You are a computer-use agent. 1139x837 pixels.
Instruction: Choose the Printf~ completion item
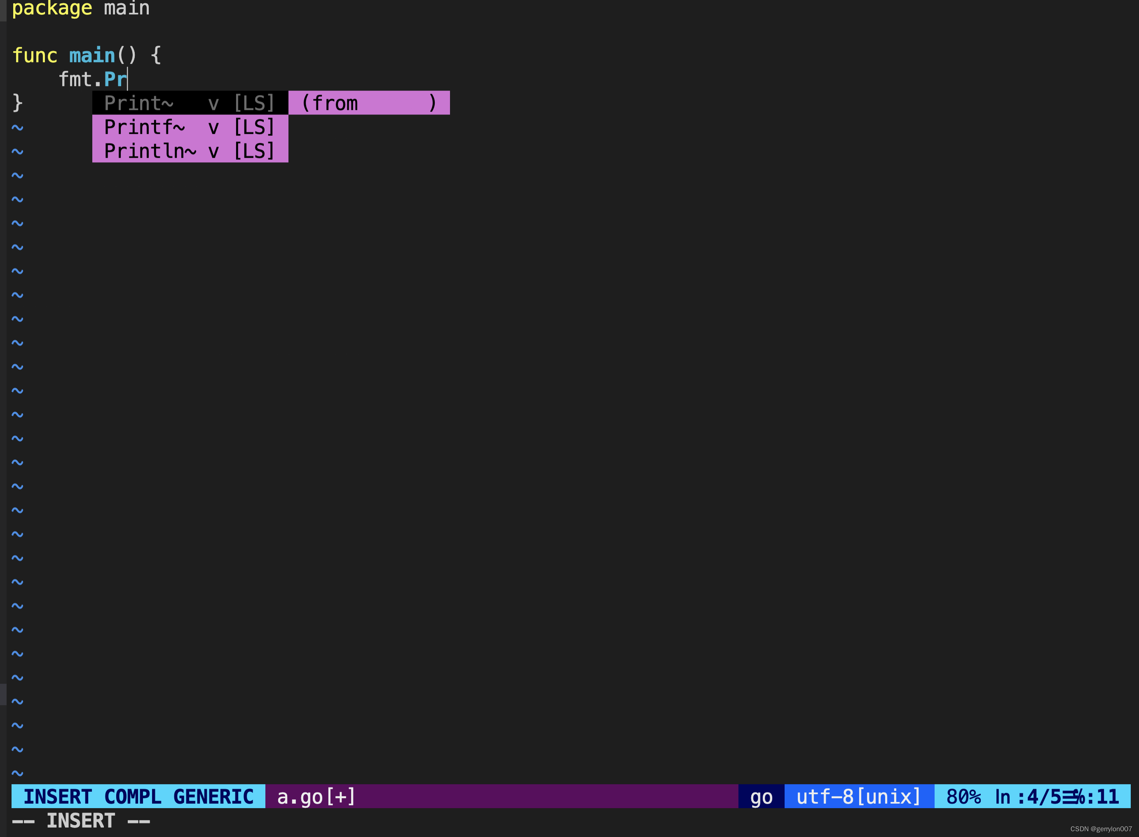(145, 127)
